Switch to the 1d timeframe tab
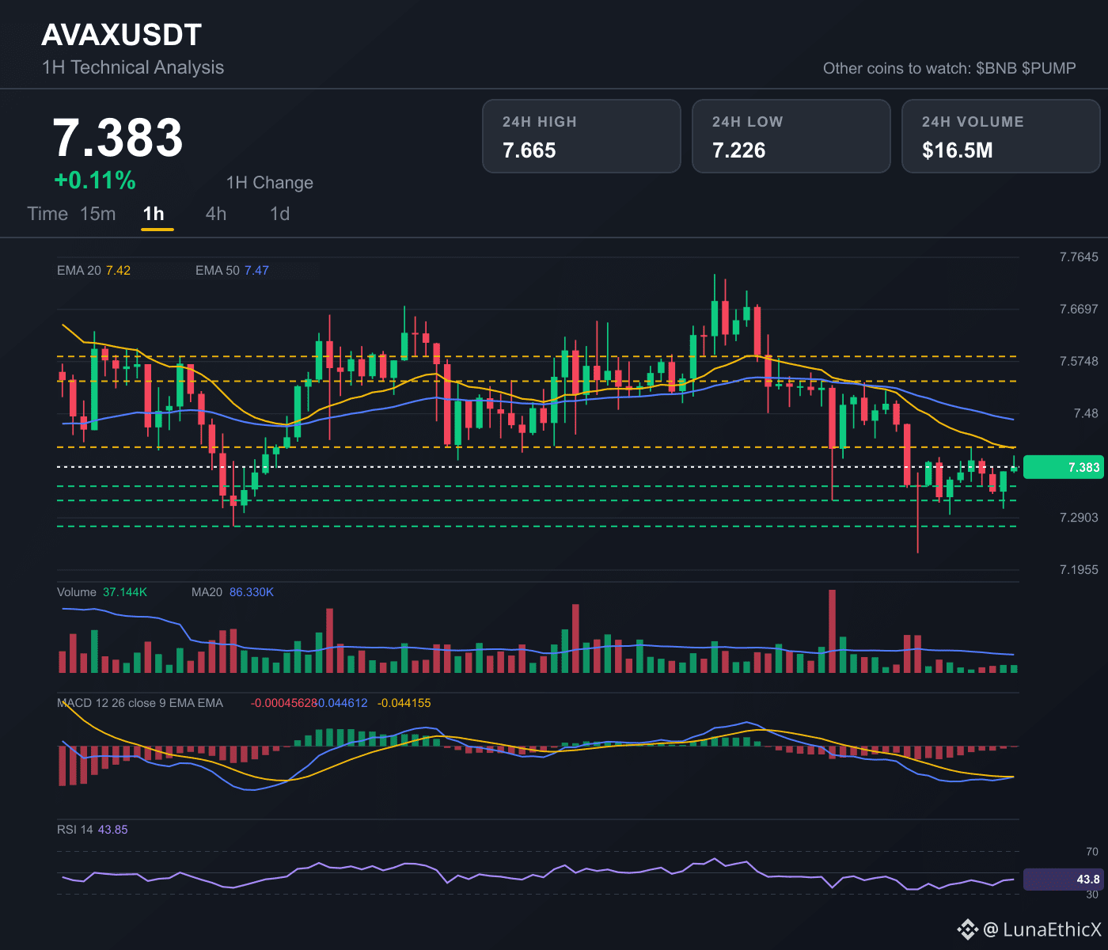This screenshot has width=1108, height=950. point(280,214)
